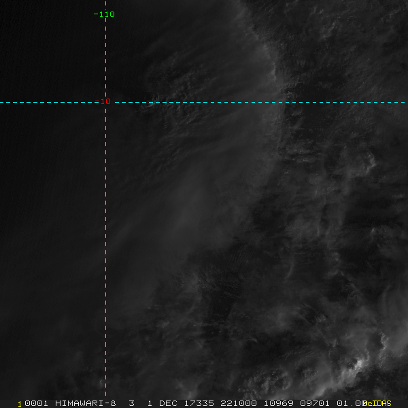408x408 pixels.
Task: Click the 221000 time value
Action: point(239,403)
